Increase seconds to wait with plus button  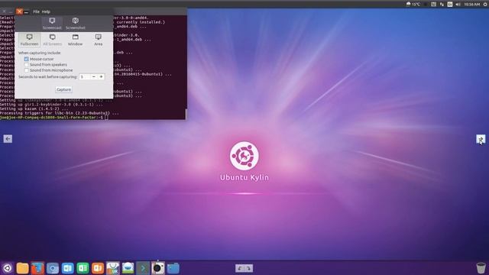[x=101, y=76]
